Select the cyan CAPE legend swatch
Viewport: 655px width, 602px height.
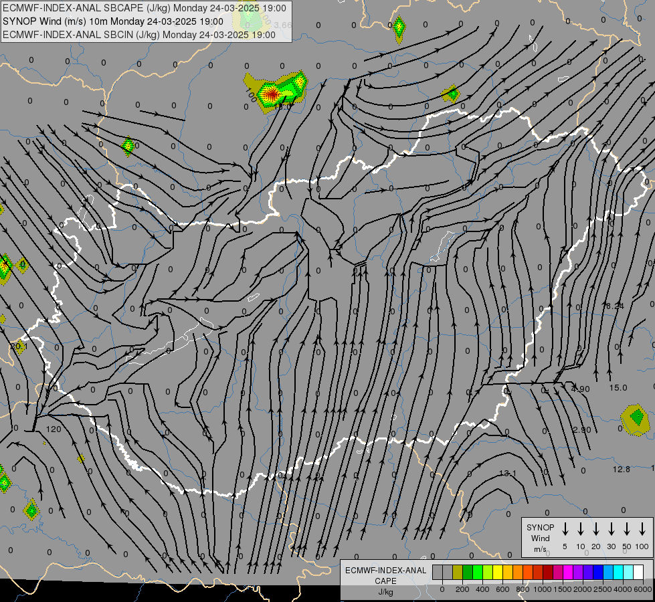click(618, 573)
